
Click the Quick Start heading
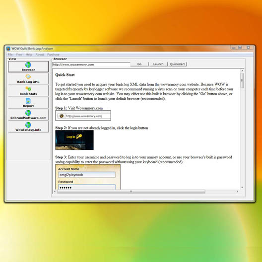pos(65,75)
